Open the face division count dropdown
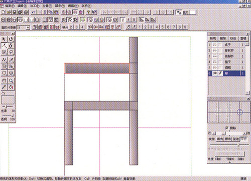This screenshot has height=181, width=251. [x=28, y=27]
